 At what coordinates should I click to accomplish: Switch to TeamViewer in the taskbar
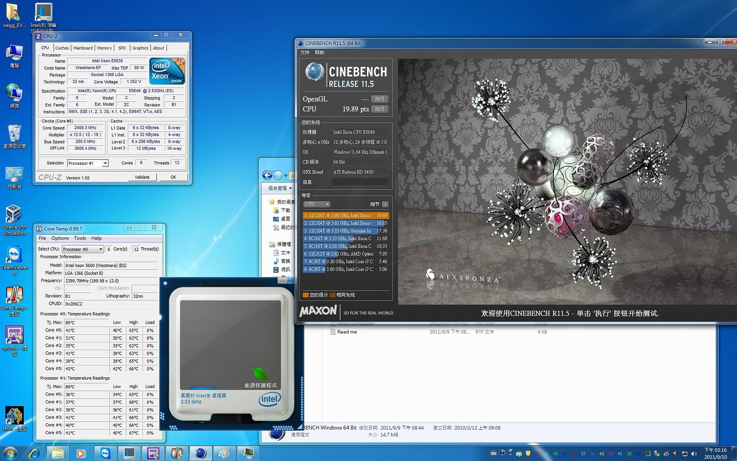tap(105, 453)
